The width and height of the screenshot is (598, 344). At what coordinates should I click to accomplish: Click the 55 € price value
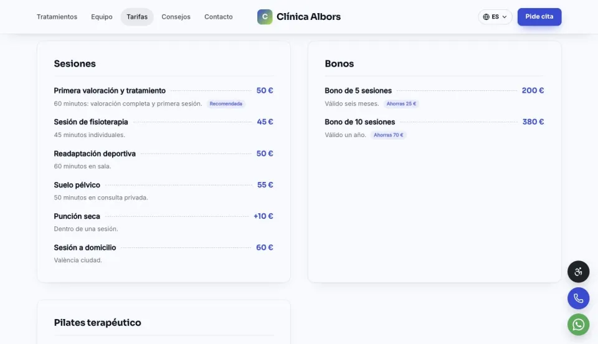pyautogui.click(x=265, y=184)
